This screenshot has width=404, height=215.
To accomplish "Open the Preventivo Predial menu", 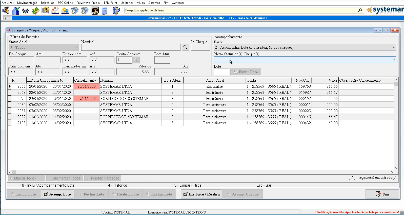I will click(88, 3).
